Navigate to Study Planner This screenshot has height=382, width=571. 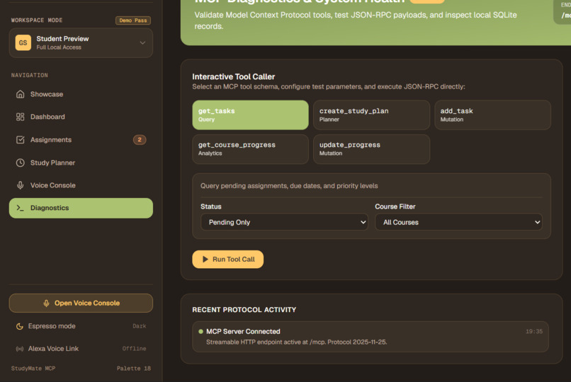pos(81,163)
